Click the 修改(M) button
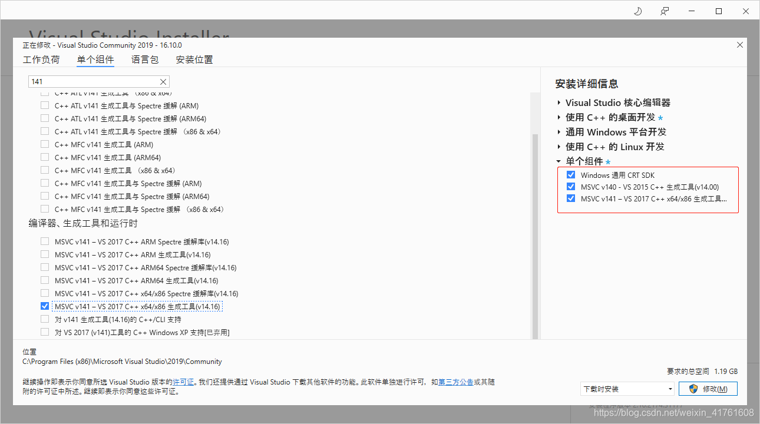 point(708,389)
